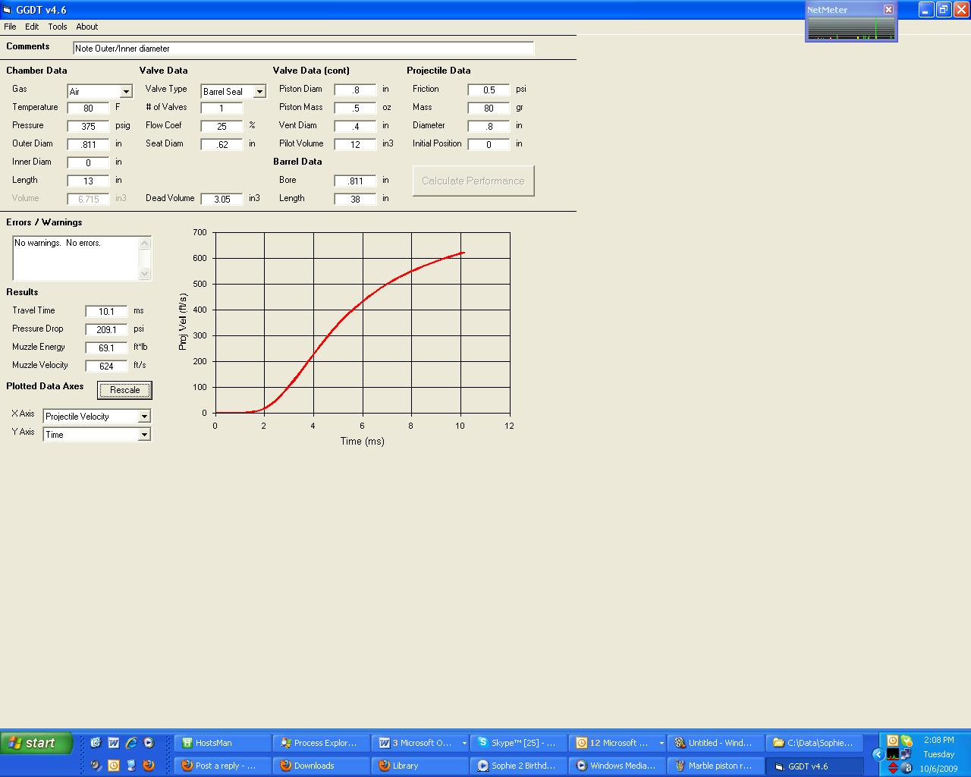Open Microsoft Word from Quick Launch
The width and height of the screenshot is (971, 777).
pos(114,743)
